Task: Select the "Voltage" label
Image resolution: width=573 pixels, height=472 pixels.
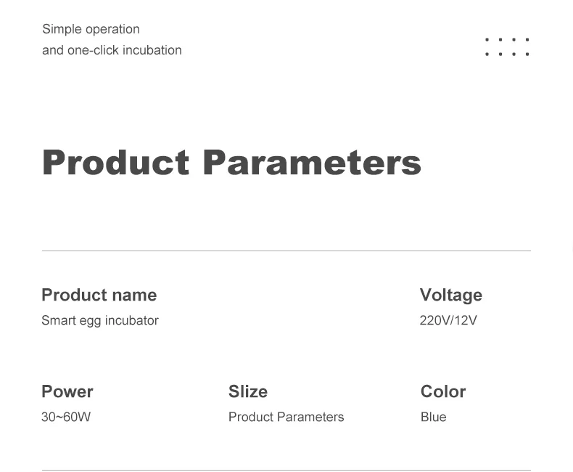Action: [450, 295]
